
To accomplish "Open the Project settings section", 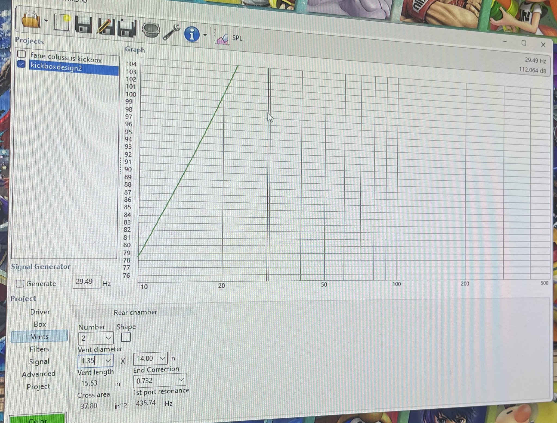I will tap(38, 386).
